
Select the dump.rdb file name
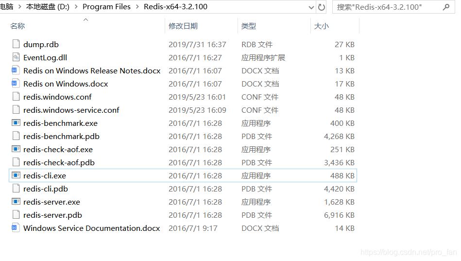pos(41,44)
